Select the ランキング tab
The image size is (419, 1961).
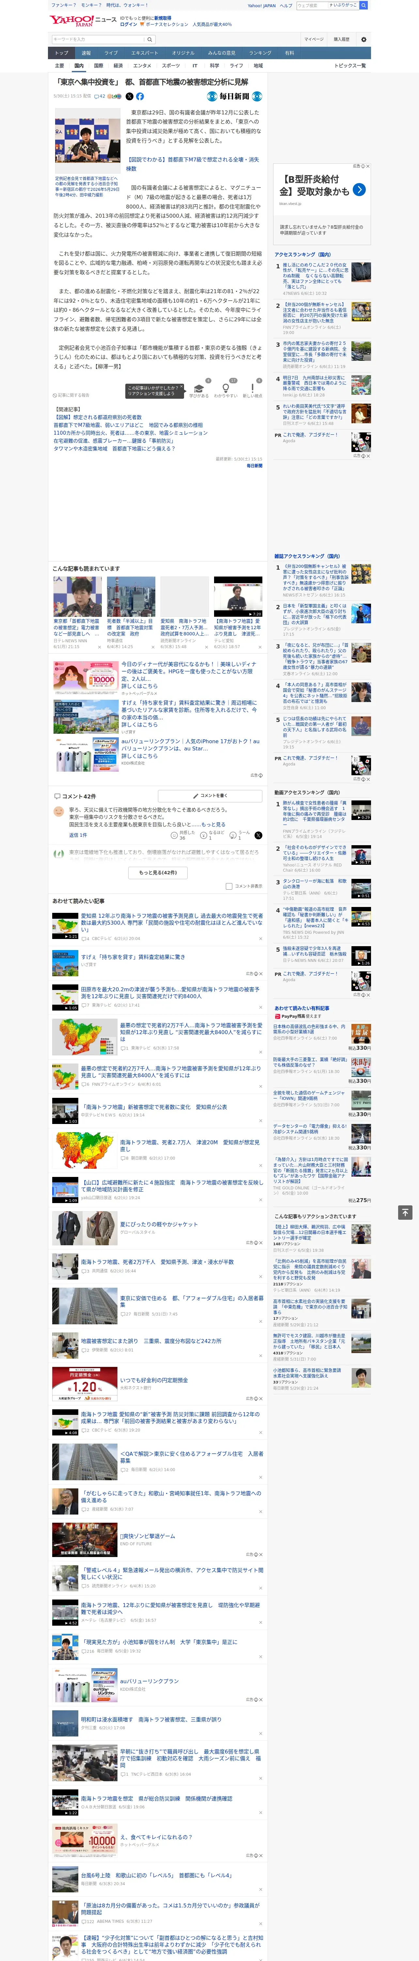pos(260,53)
